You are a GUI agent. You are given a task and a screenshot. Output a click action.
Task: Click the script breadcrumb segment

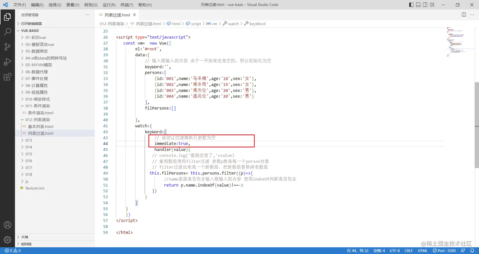tap(194, 24)
